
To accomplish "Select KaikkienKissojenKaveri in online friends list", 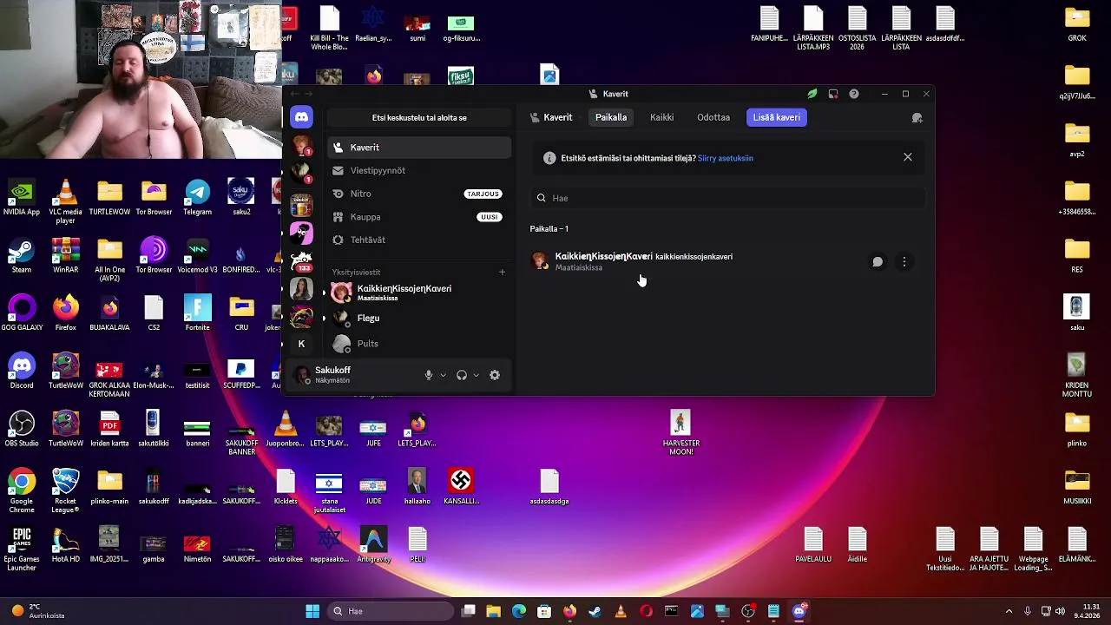I will pyautogui.click(x=727, y=261).
